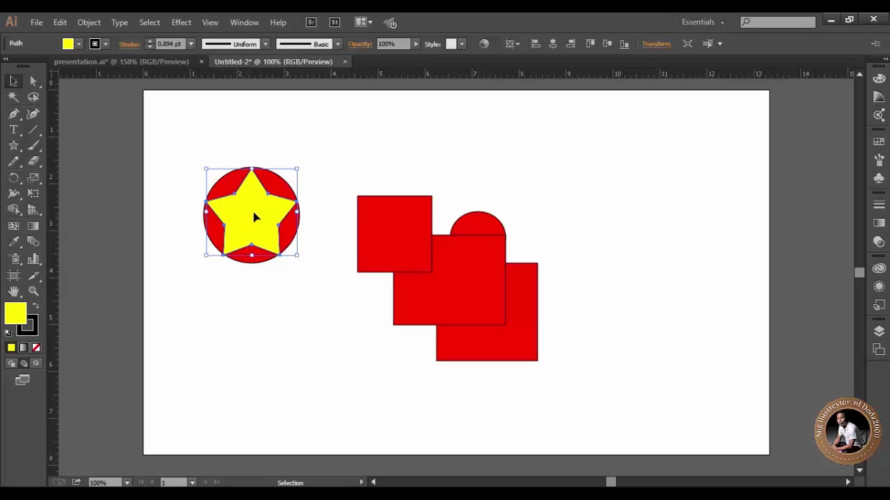Select the Eyedropper tool
Screen dimensions: 890x500
click(13, 242)
